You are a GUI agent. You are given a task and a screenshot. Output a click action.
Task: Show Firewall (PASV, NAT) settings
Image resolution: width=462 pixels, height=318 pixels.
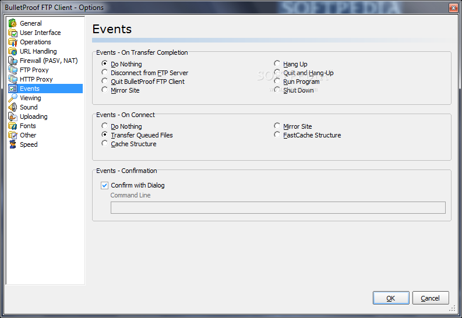coord(48,61)
